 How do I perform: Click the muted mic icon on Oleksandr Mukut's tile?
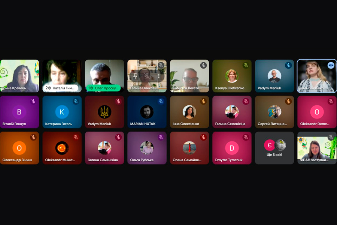(x=76, y=137)
